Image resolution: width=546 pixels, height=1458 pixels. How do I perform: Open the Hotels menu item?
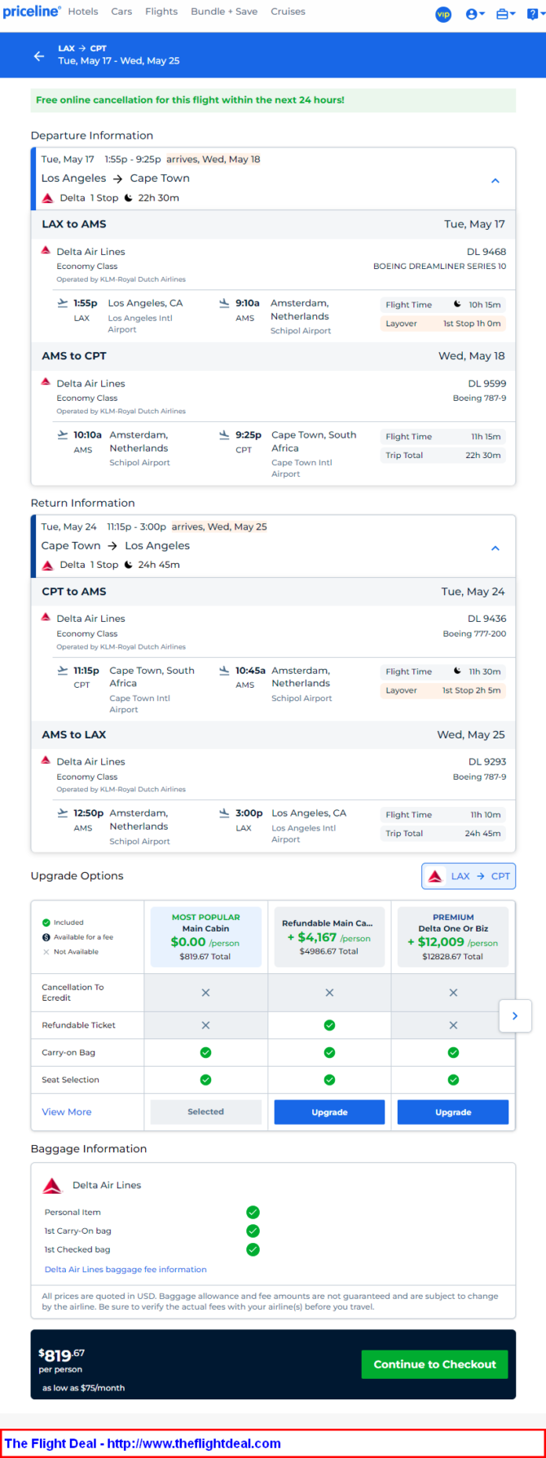click(x=83, y=11)
